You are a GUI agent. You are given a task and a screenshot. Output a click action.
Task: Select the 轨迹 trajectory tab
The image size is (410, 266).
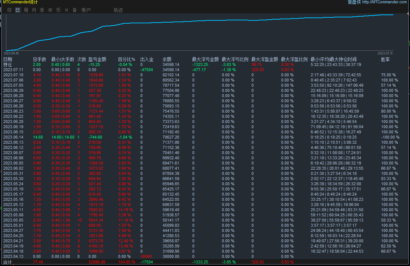pyautogui.click(x=118, y=10)
